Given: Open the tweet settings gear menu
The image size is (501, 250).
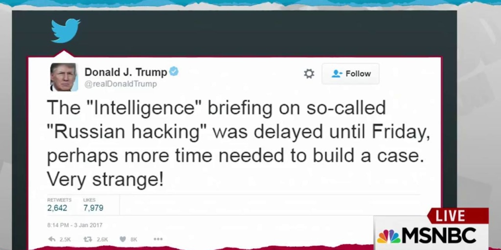Looking at the screenshot, I should click(x=309, y=74).
